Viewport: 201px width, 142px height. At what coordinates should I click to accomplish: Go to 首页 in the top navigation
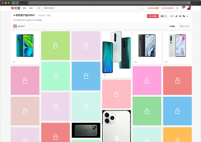coord(24,8)
